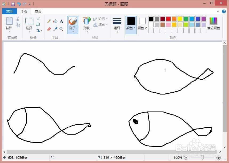Click the Redo icon in quick access toolbar

tap(25, 4)
